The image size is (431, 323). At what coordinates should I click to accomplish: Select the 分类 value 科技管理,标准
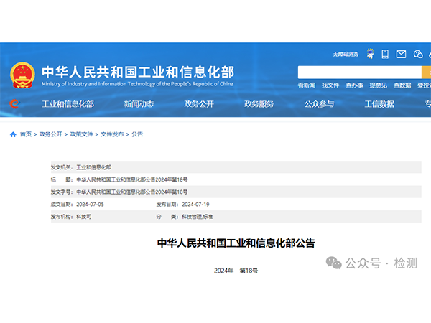click(198, 217)
